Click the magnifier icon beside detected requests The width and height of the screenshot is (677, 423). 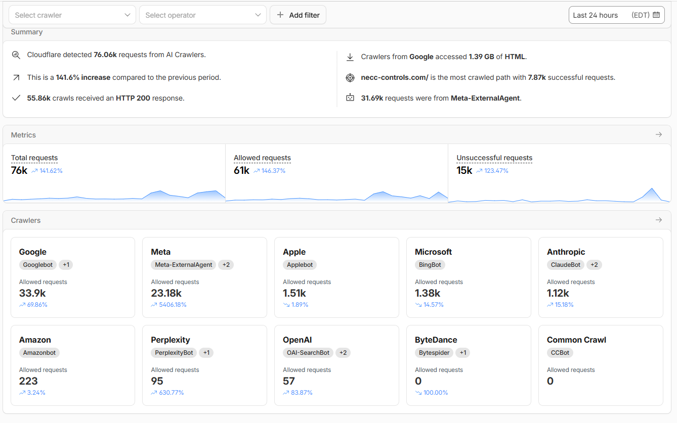16,55
